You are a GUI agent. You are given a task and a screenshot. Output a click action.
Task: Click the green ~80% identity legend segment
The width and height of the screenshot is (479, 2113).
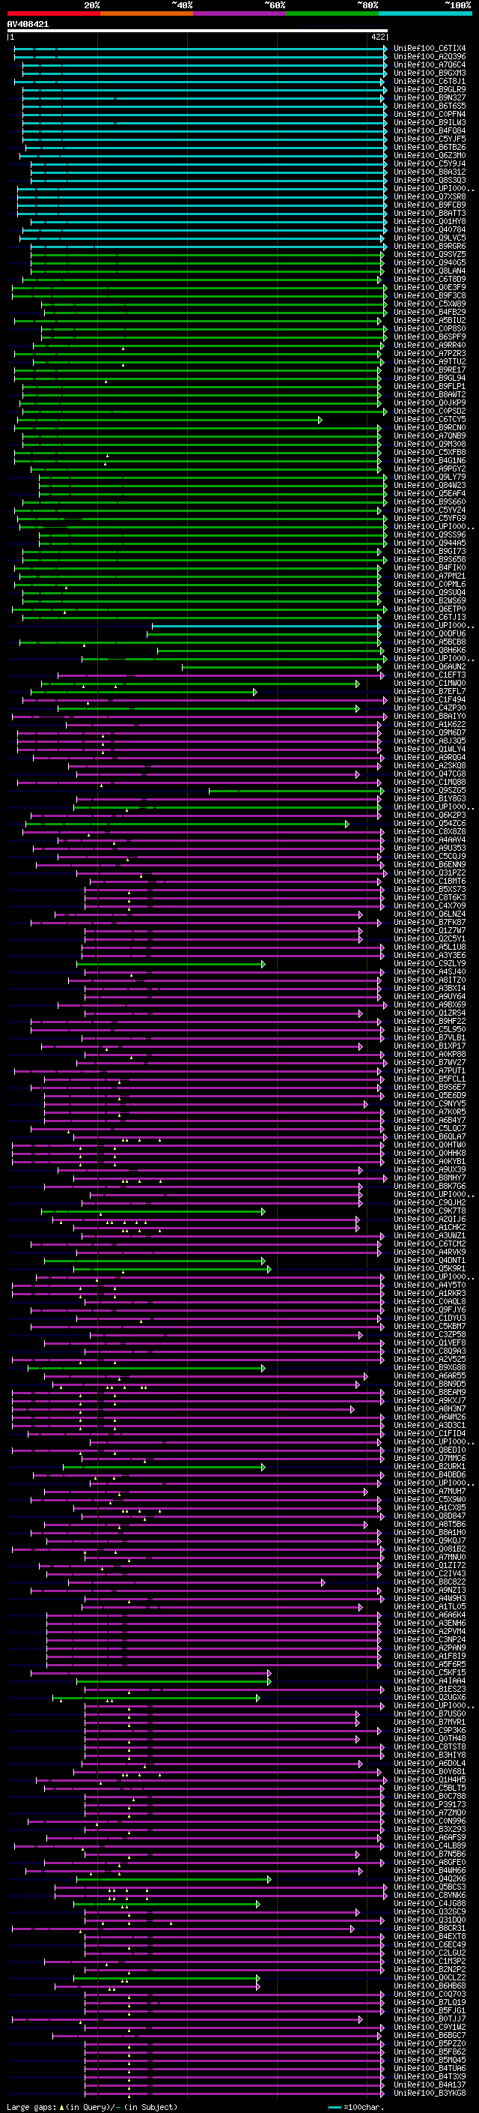tap(332, 13)
